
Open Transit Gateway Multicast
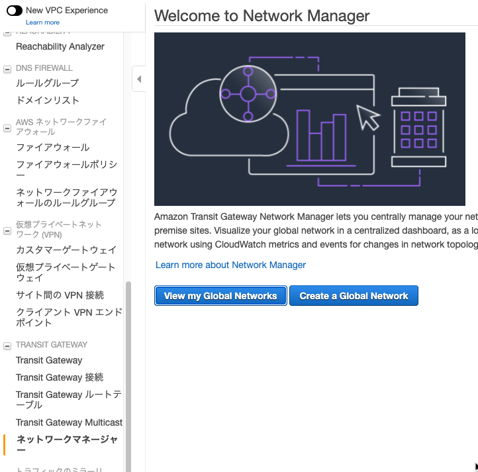69,422
